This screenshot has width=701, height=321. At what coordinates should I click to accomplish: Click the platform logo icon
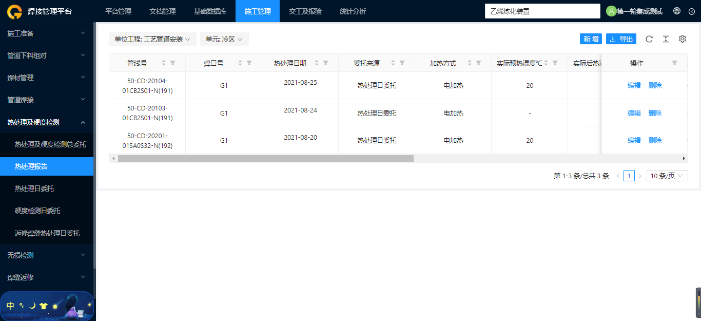[x=14, y=11]
